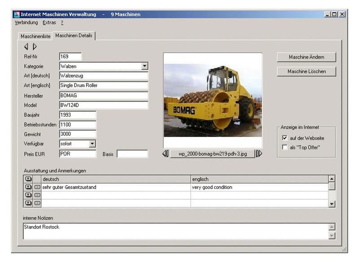Close the Internet Maschinen Verwaltung window
The width and height of the screenshot is (359, 262).
[342, 14]
